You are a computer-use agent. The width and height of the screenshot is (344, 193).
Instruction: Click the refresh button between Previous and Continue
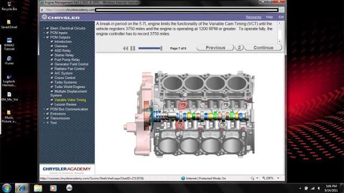click(x=239, y=48)
